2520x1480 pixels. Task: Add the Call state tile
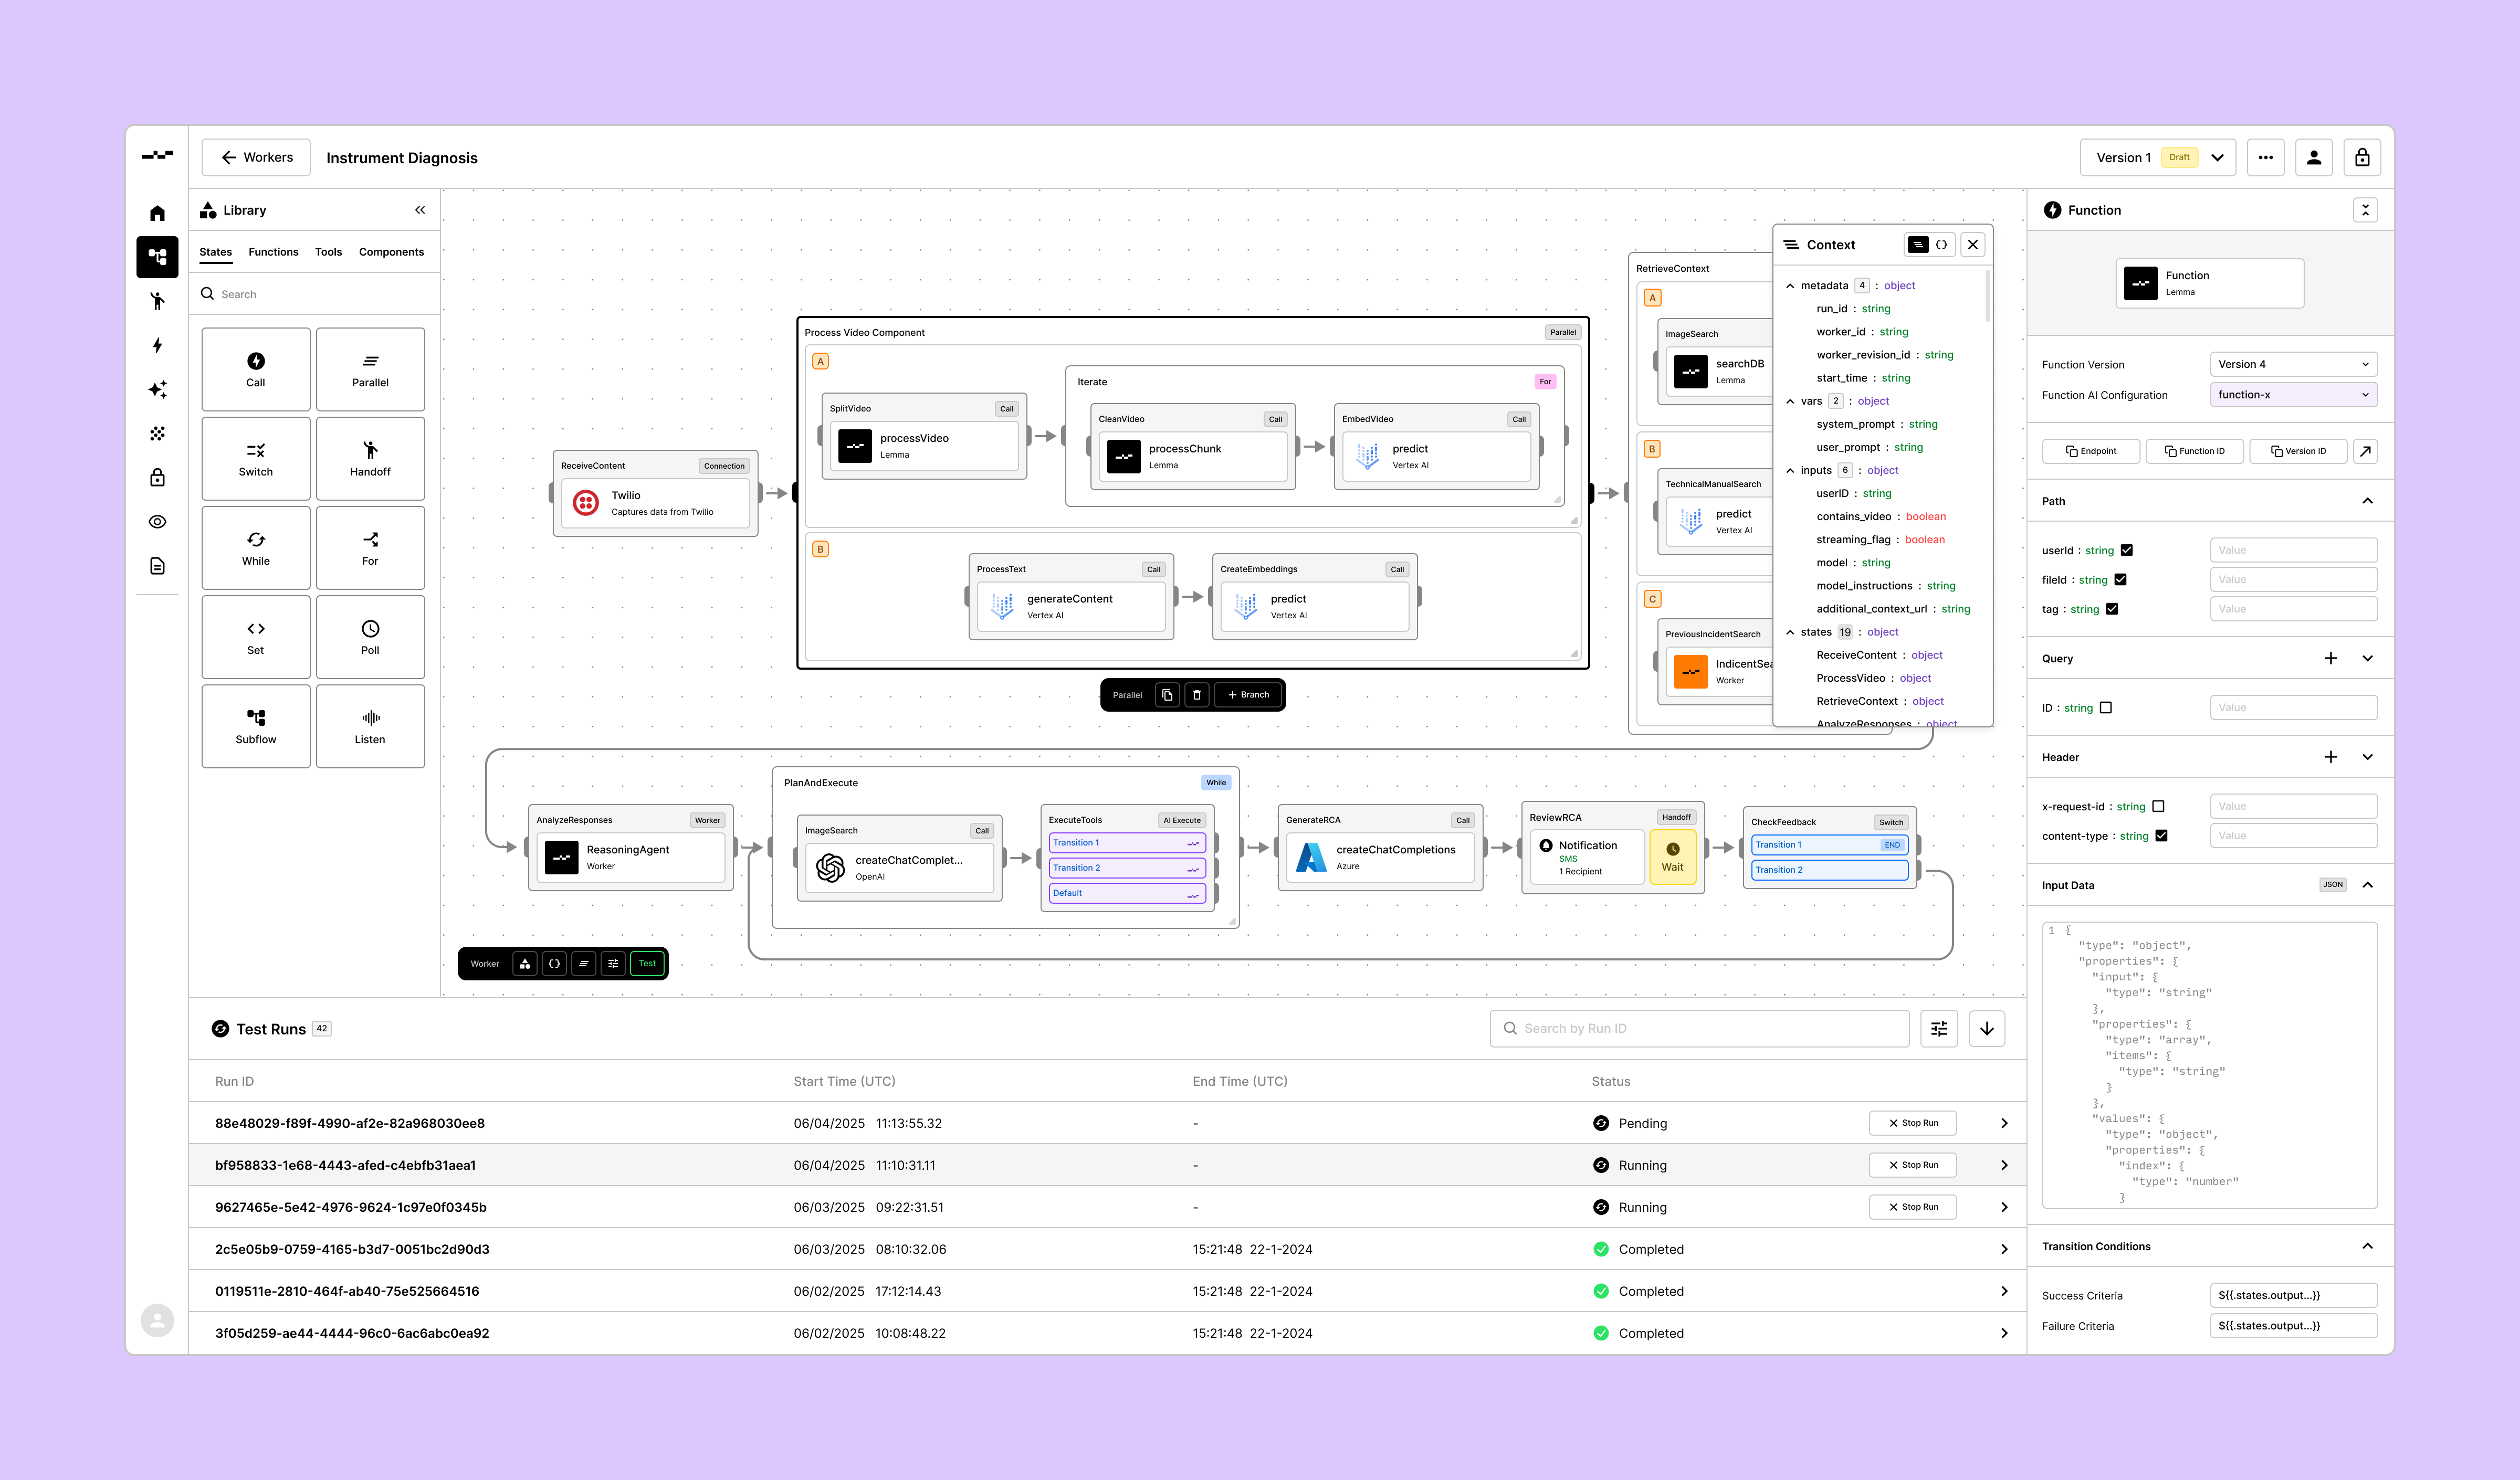(x=256, y=369)
